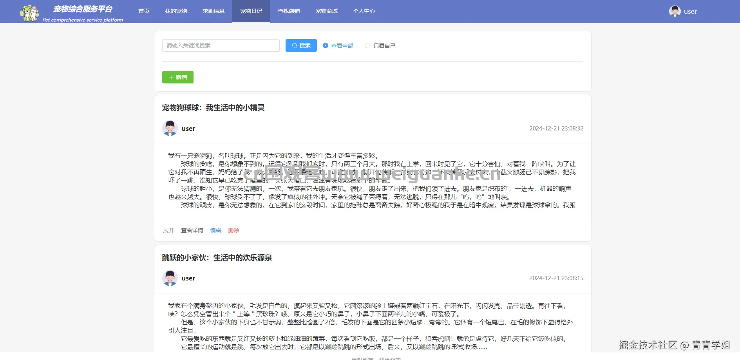740x360 pixels.
Task: Open the 宠物日记 tab
Action: [251, 11]
